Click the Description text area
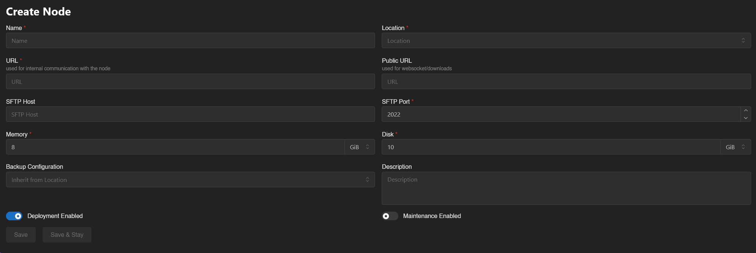The width and height of the screenshot is (756, 253). click(566, 188)
